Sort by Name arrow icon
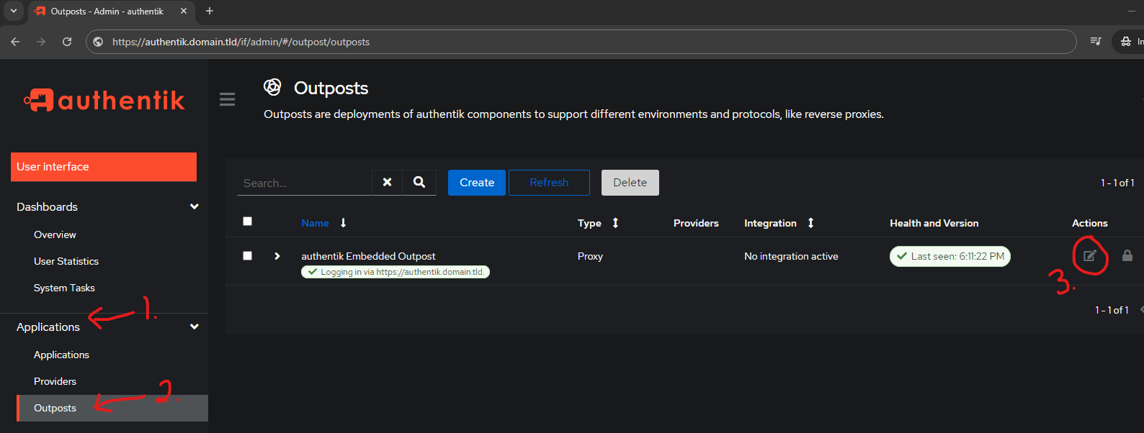Screen dimensions: 1144x433 click(x=344, y=223)
